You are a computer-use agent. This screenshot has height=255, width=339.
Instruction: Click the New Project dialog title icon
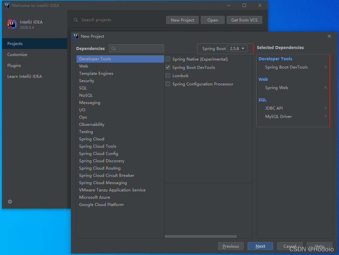(x=76, y=36)
